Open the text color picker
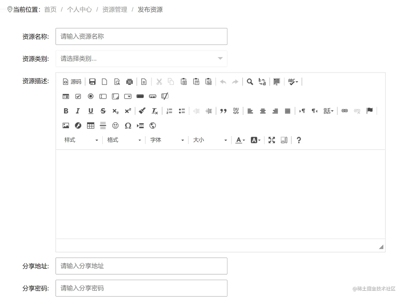The width and height of the screenshot is (403, 299). point(240,140)
